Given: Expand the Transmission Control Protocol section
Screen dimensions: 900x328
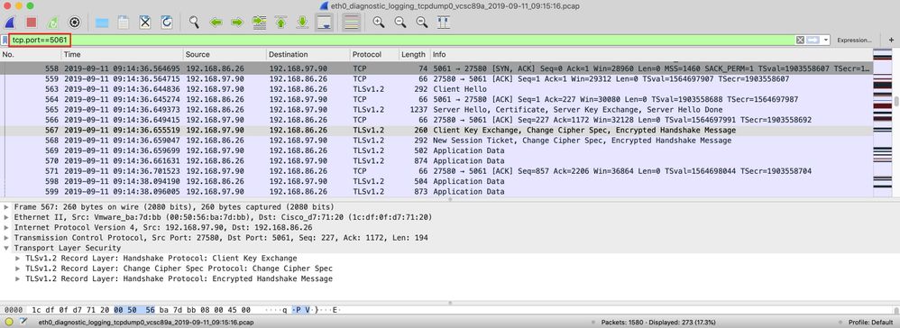Looking at the screenshot, I should coord(6,238).
